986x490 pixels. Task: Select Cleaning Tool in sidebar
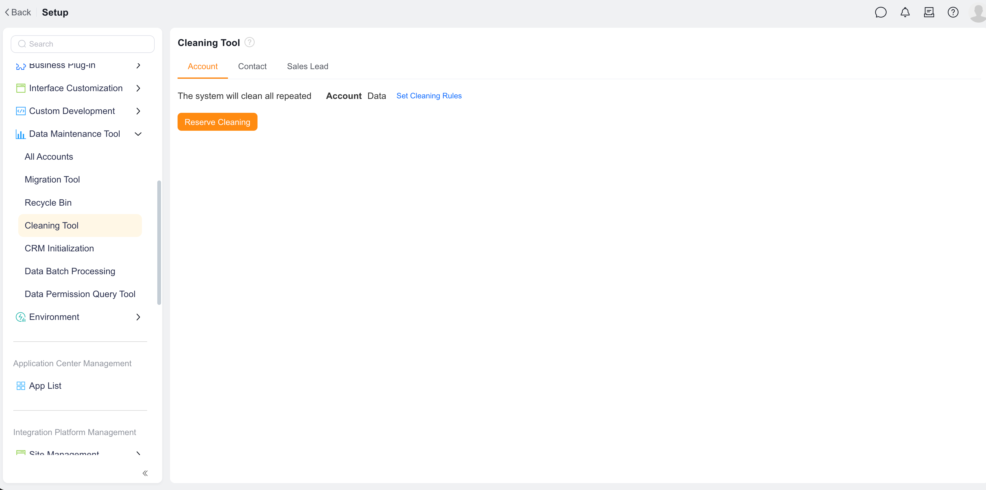[80, 226]
